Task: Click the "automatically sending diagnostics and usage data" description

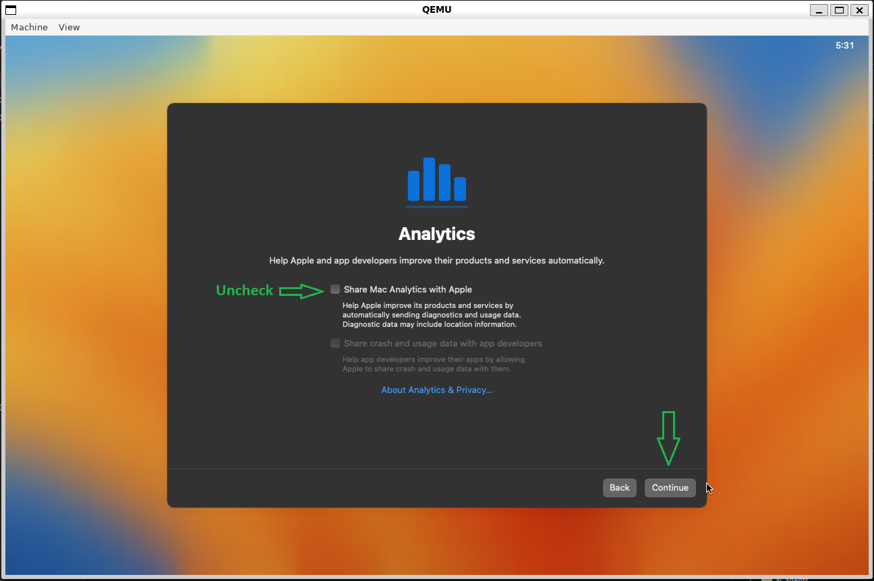Action: click(432, 315)
